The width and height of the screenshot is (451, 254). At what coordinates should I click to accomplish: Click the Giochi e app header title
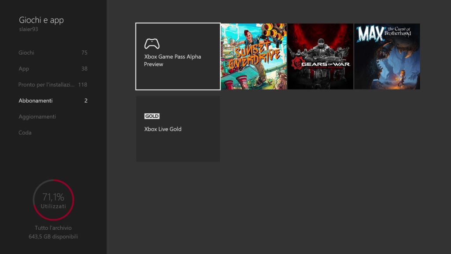(x=41, y=20)
